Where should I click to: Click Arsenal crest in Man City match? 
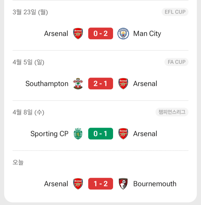[78, 34]
